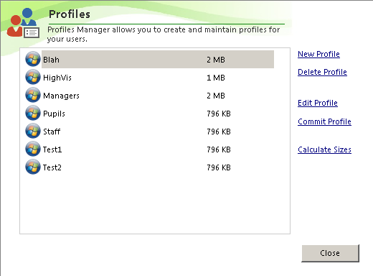Select the Test1 profile name
The height and width of the screenshot is (276, 373).
pos(52,149)
